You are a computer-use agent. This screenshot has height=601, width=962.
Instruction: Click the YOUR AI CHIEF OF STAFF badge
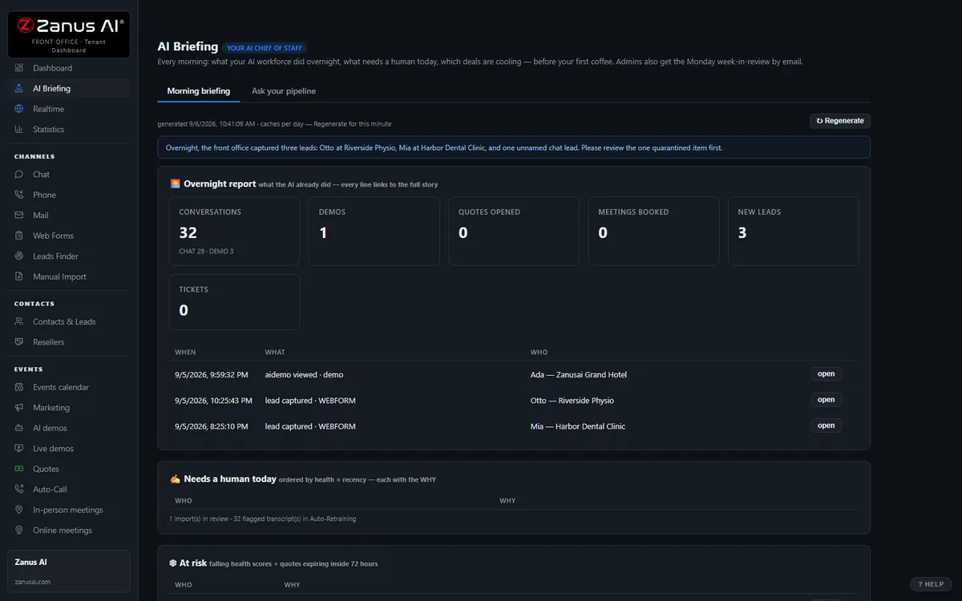(265, 48)
